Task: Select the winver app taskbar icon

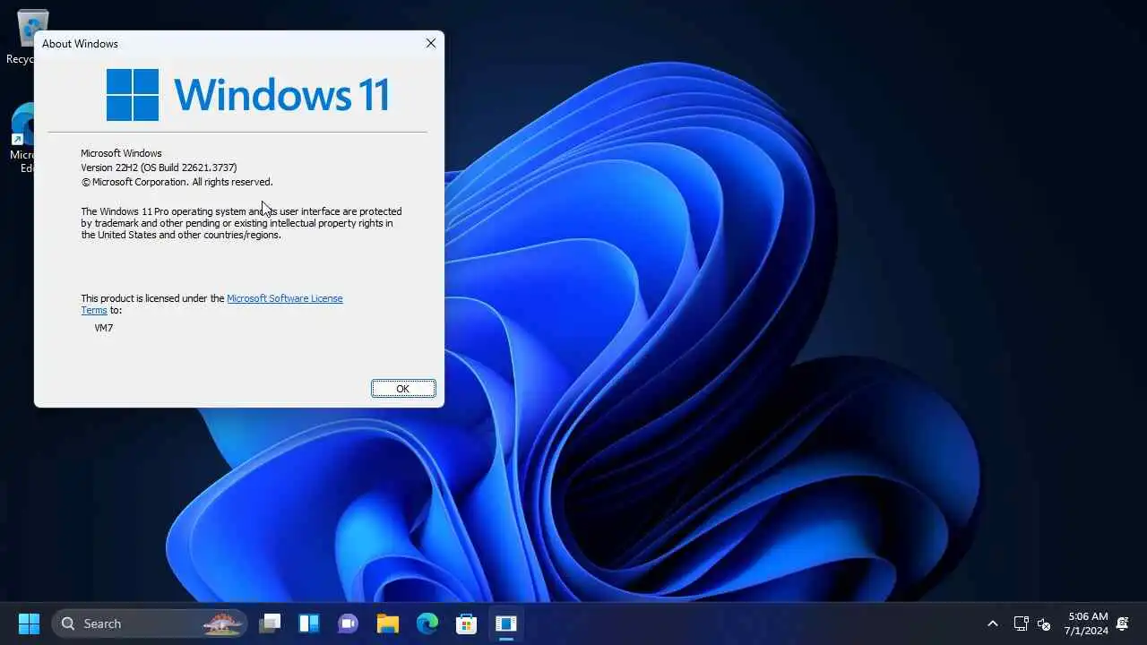Action: tap(505, 623)
